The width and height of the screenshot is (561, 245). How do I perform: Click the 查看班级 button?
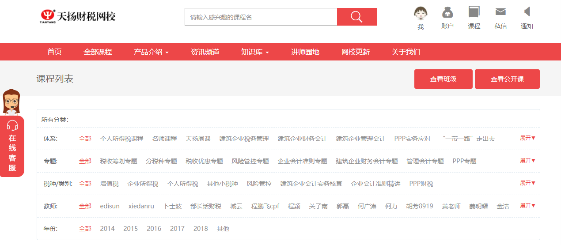point(443,79)
